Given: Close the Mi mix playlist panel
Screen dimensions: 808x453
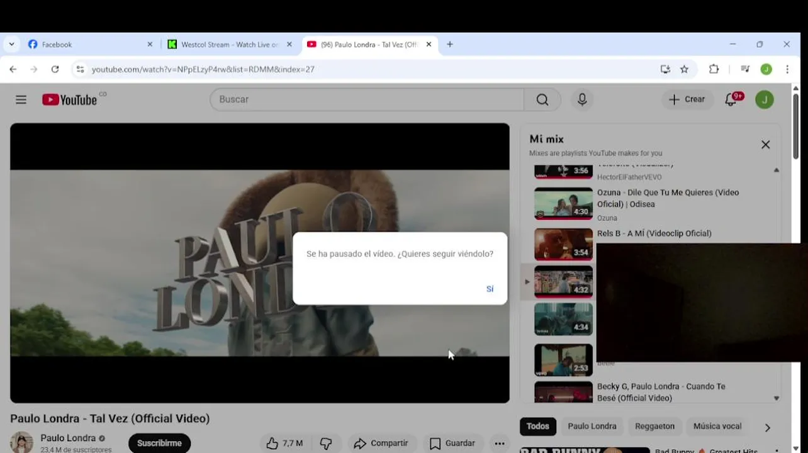Looking at the screenshot, I should pyautogui.click(x=765, y=145).
